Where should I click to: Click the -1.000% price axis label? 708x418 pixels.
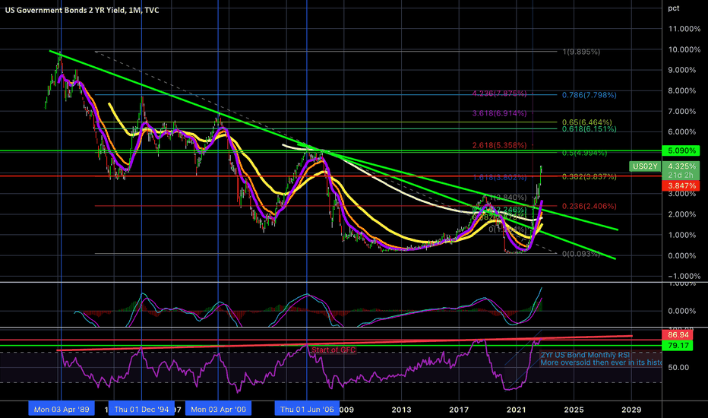pyautogui.click(x=684, y=276)
